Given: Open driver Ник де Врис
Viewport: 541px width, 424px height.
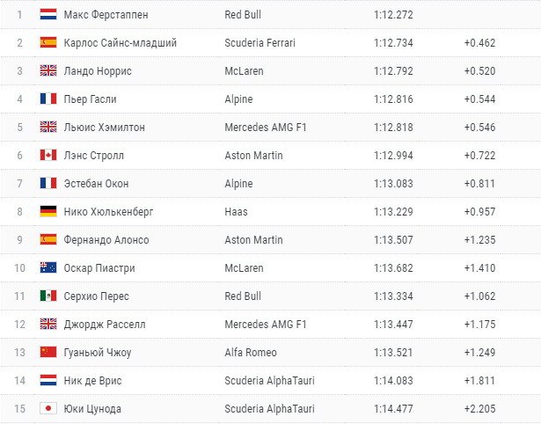Looking at the screenshot, I should pos(93,381).
